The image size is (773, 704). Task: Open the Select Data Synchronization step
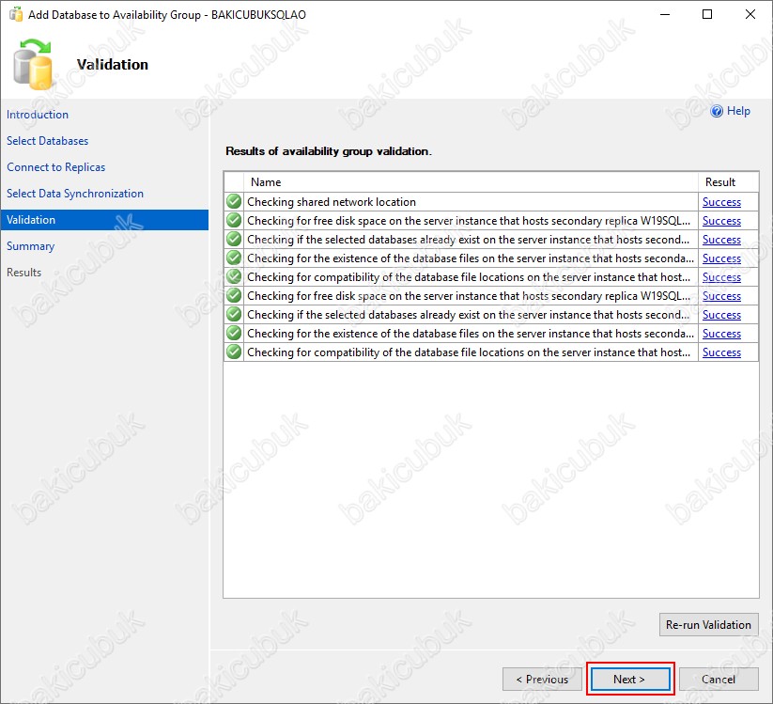pyautogui.click(x=75, y=194)
